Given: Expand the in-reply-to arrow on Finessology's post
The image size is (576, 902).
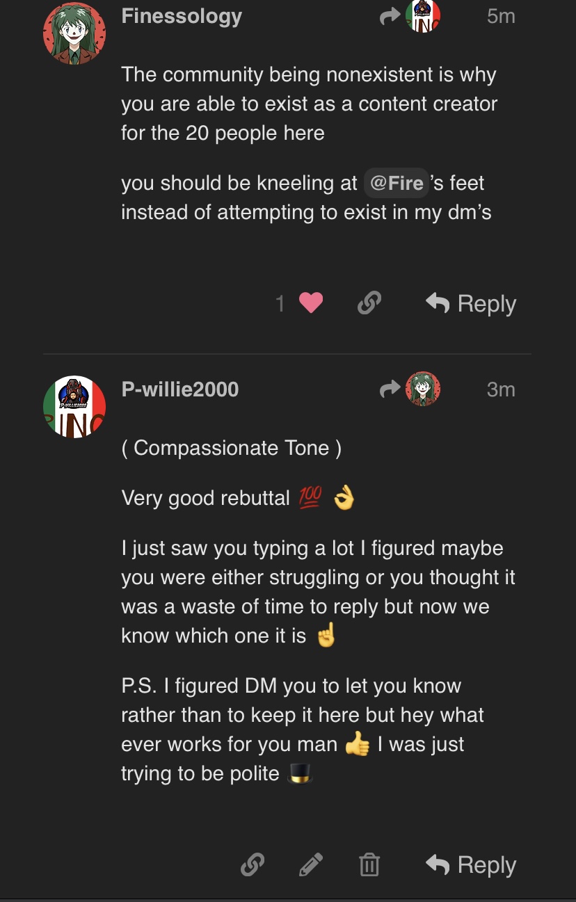Looking at the screenshot, I should pos(390,17).
